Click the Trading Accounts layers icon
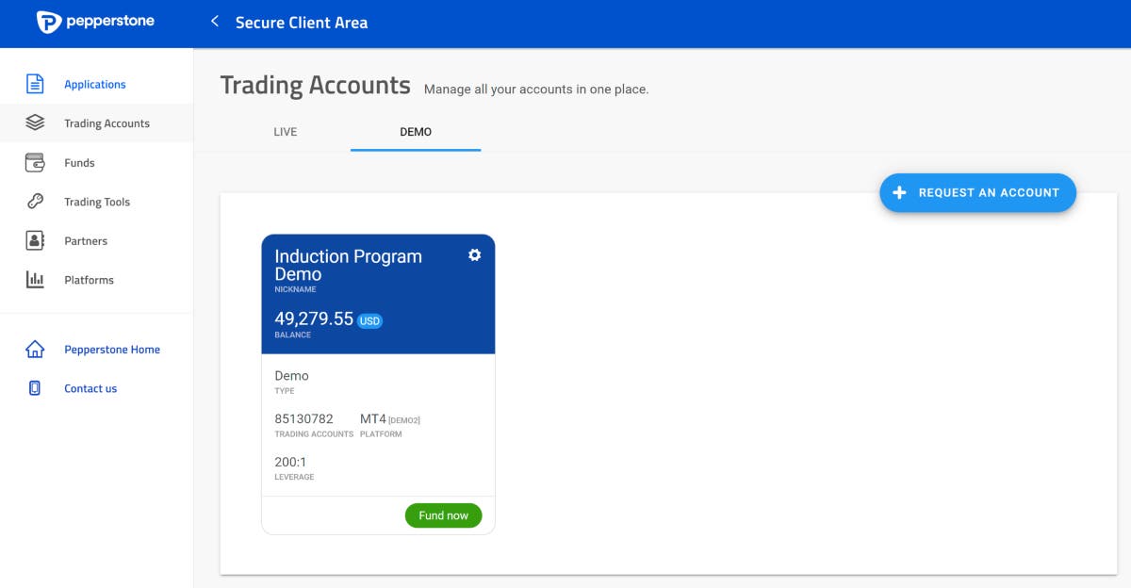Image resolution: width=1131 pixels, height=588 pixels. click(x=35, y=122)
